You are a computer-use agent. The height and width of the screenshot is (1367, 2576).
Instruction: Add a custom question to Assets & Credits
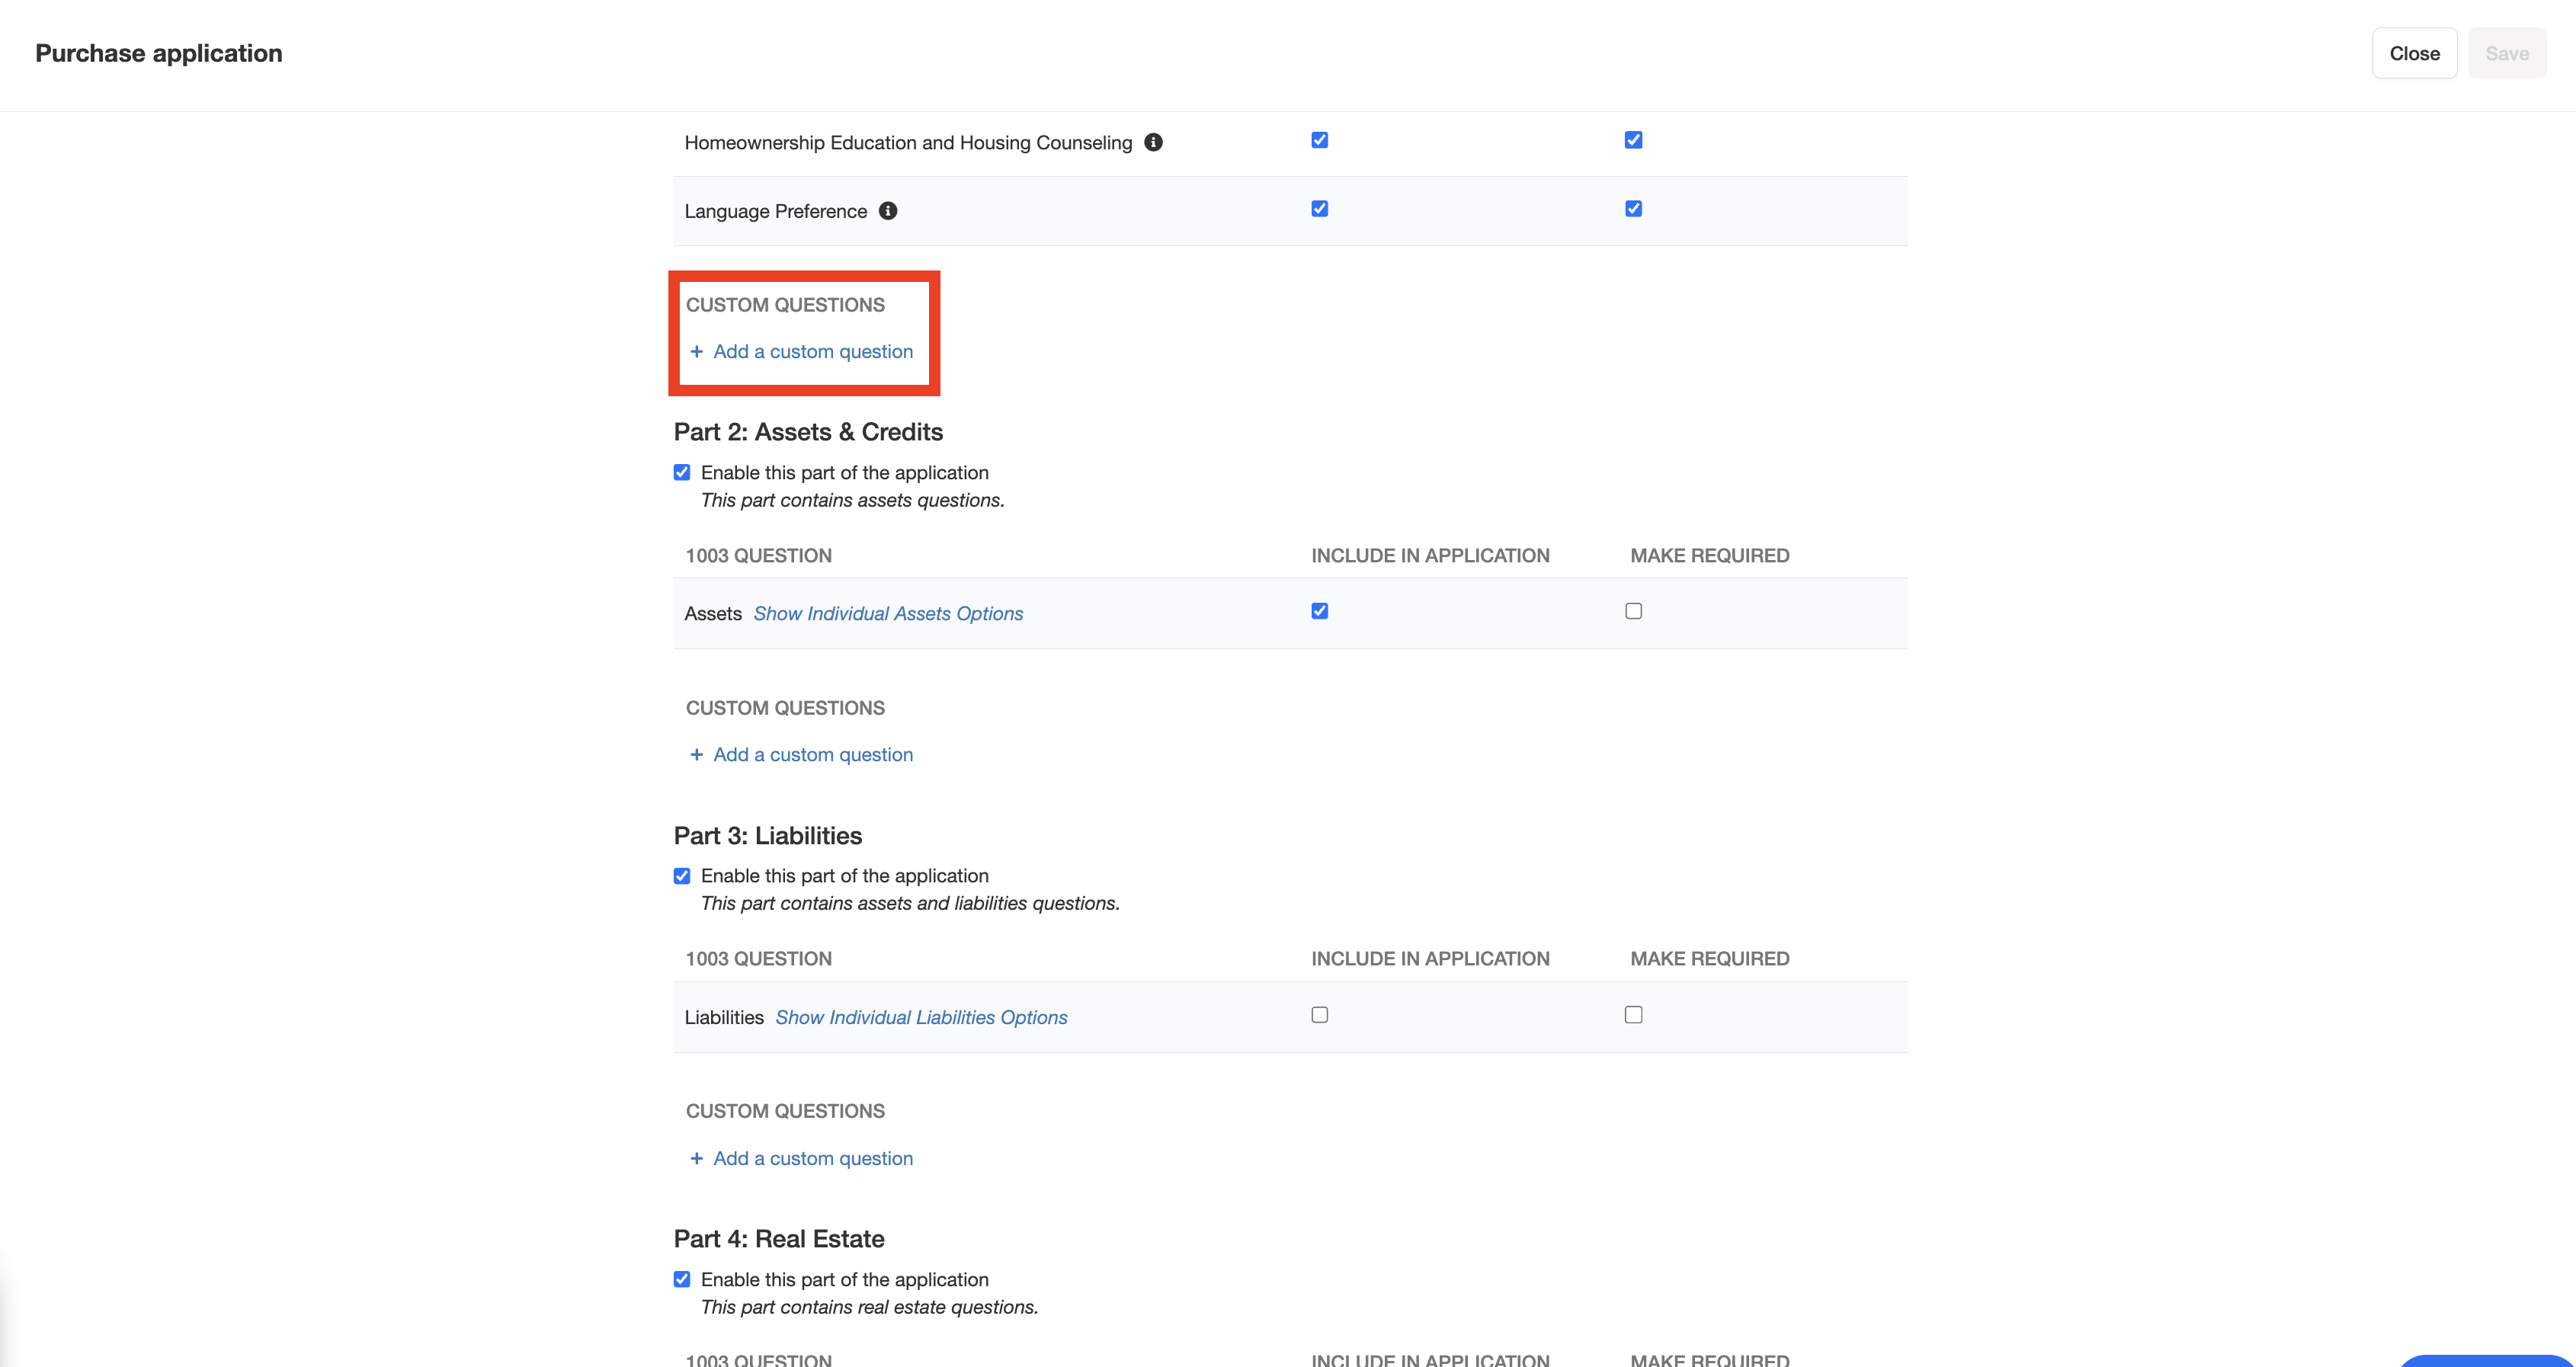tap(812, 755)
